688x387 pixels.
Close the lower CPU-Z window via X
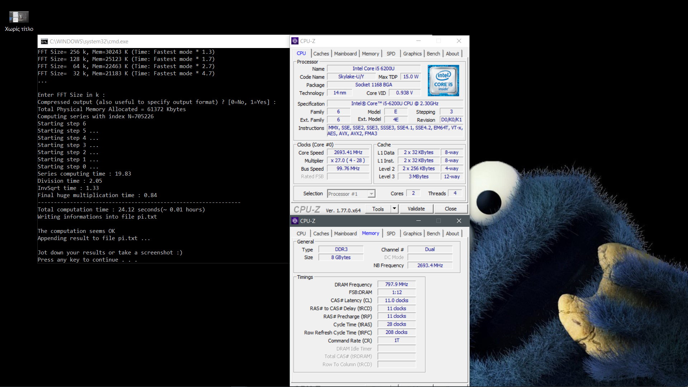tap(459, 221)
